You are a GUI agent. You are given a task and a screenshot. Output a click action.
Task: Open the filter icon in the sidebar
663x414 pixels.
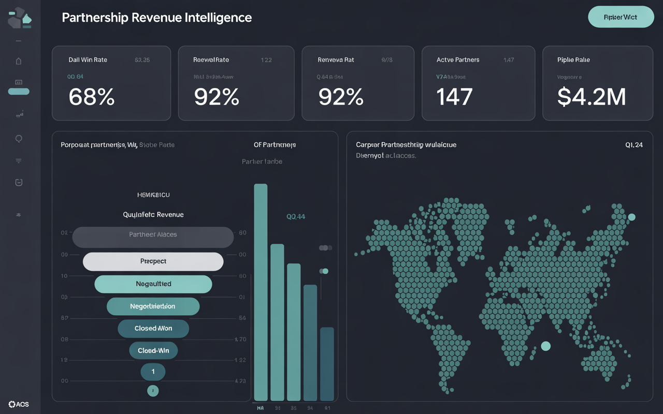(x=18, y=160)
